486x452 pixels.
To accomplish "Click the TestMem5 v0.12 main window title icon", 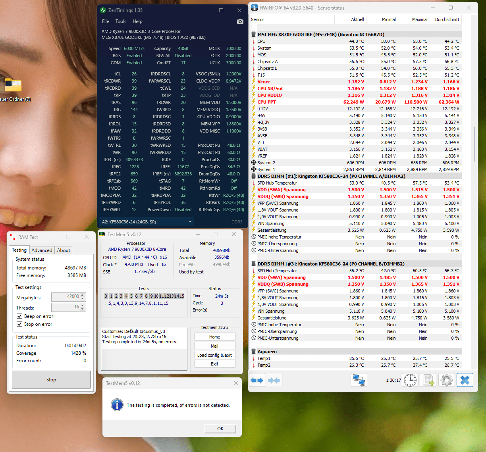I will pyautogui.click(x=102, y=235).
